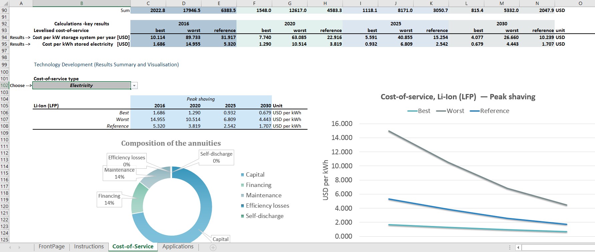Click the Technology Development section heading
This screenshot has height=252, width=595.
pyautogui.click(x=106, y=65)
